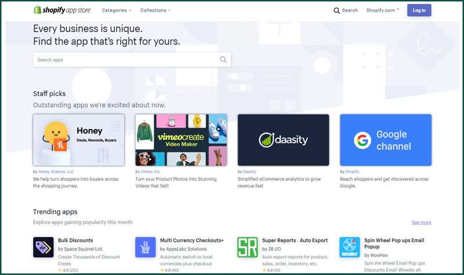Viewport: 464px width, 275px height.
Task: Open the Honey Science, LLC developer link
Action: pos(56,171)
